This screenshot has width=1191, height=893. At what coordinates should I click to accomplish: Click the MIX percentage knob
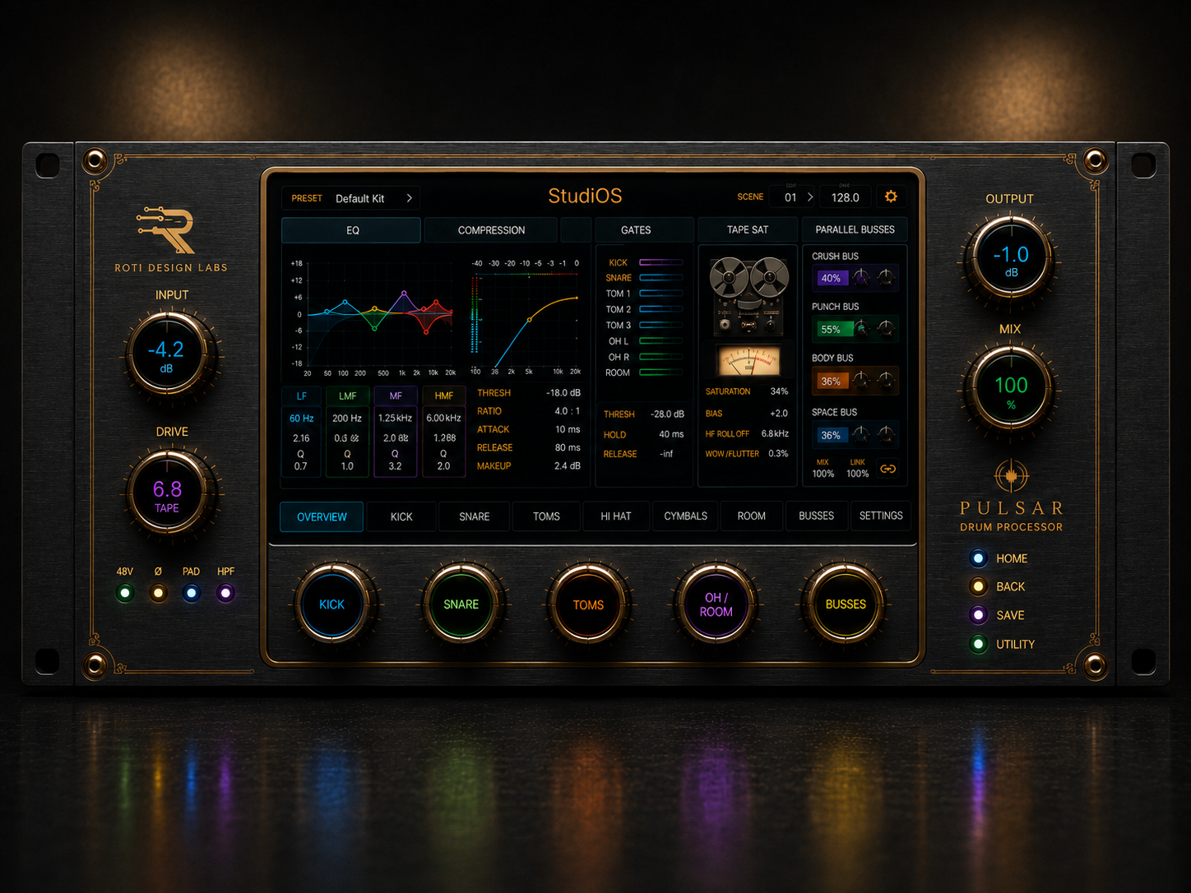1010,388
